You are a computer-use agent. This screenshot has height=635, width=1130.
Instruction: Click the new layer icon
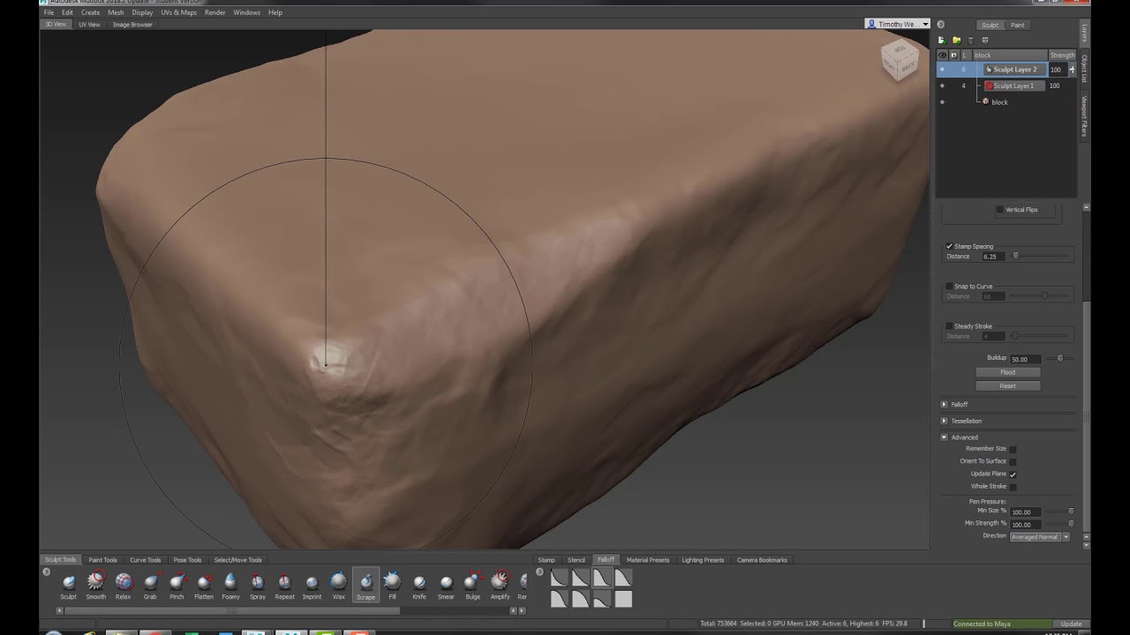pyautogui.click(x=941, y=41)
